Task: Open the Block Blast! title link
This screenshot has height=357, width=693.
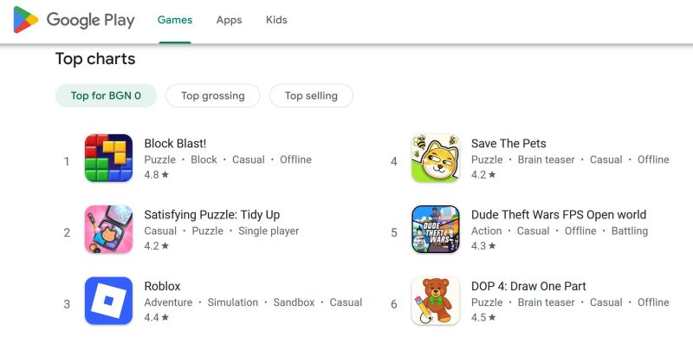Action: click(175, 144)
